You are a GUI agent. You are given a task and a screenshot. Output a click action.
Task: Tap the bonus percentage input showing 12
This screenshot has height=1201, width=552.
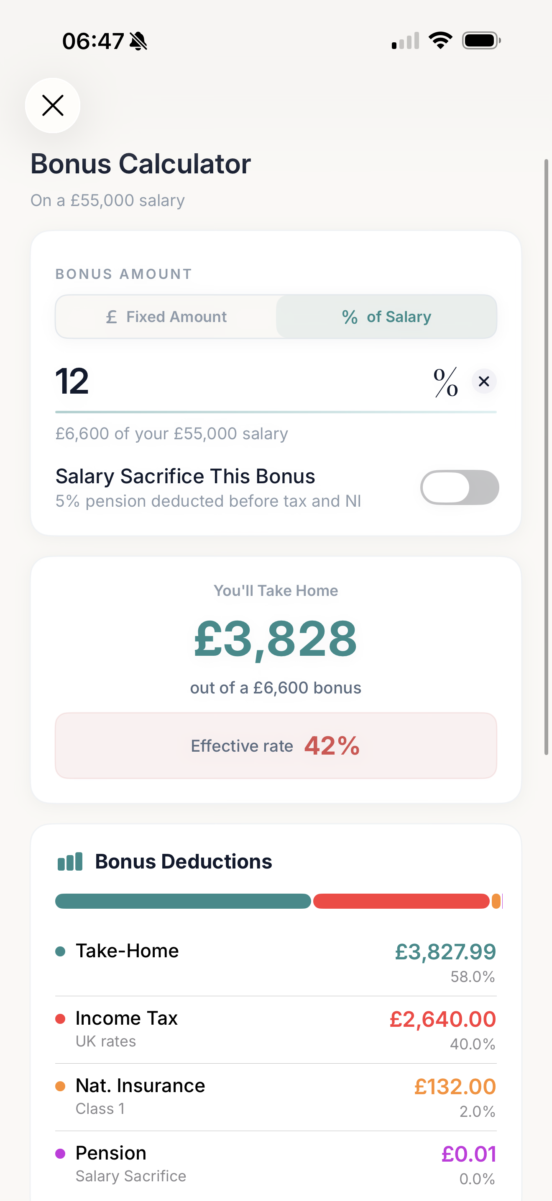click(73, 381)
